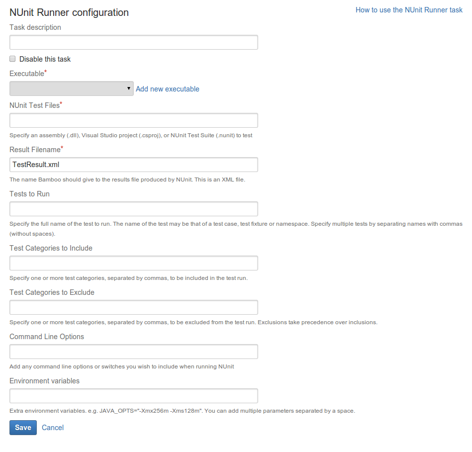Click the NUnit Runner configuration heading
The image size is (472, 452).
(x=69, y=12)
